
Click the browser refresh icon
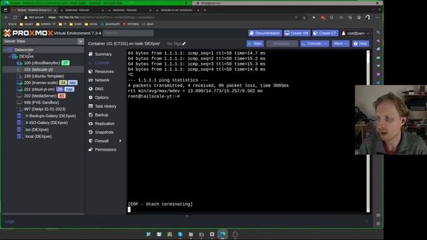coord(15,17)
